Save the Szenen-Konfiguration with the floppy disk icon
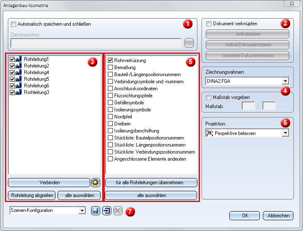 point(96,211)
